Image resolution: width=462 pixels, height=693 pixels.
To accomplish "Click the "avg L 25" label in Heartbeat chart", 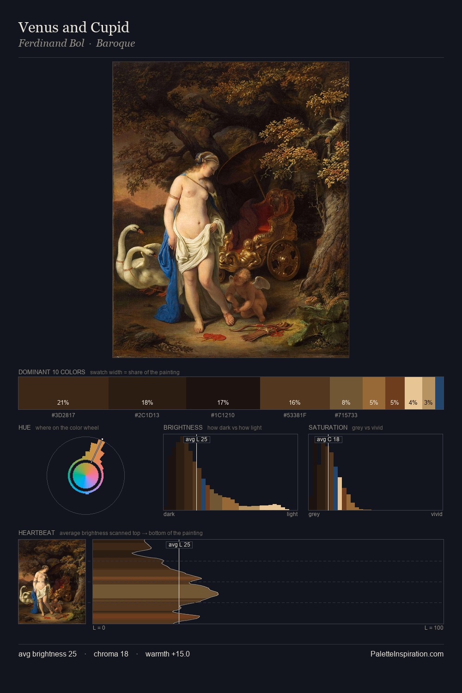I will point(179,545).
